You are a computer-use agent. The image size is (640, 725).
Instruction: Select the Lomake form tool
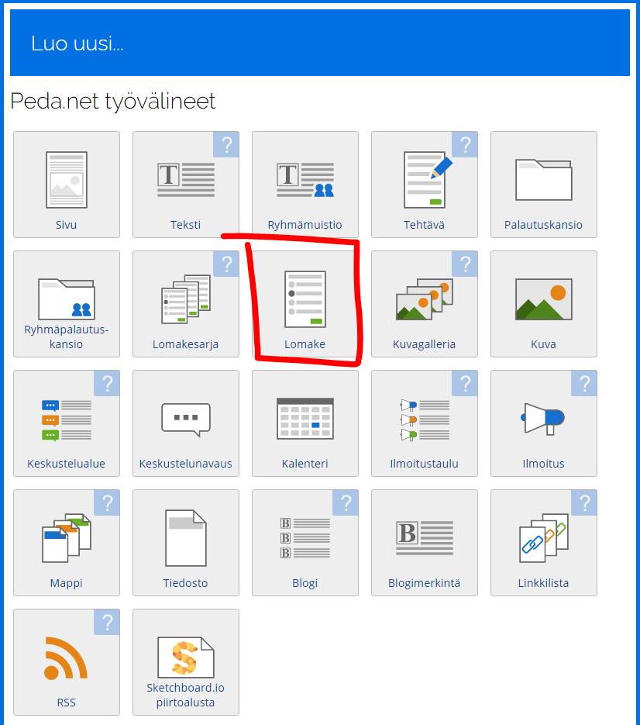click(x=305, y=304)
